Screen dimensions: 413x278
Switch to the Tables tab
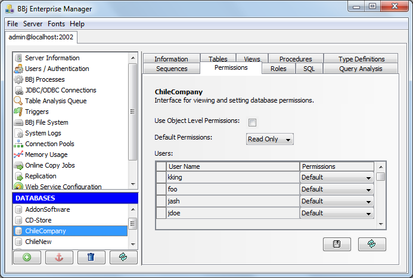pos(218,58)
